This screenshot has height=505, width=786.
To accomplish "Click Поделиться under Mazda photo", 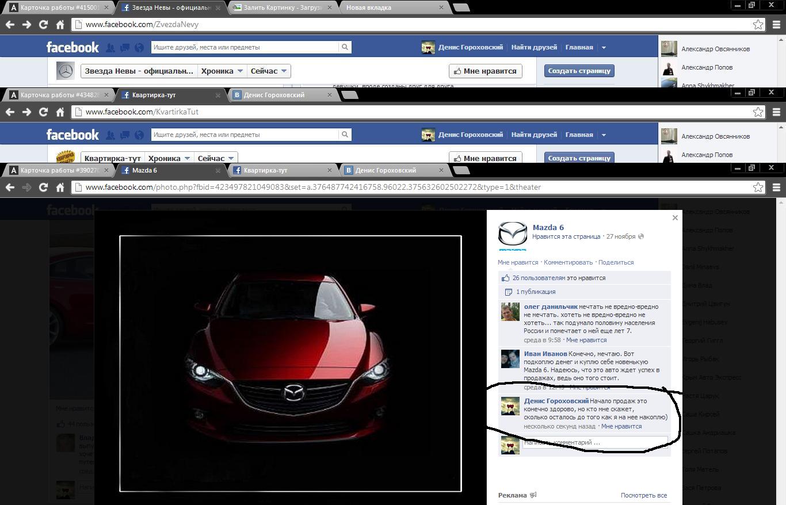I will click(x=616, y=262).
